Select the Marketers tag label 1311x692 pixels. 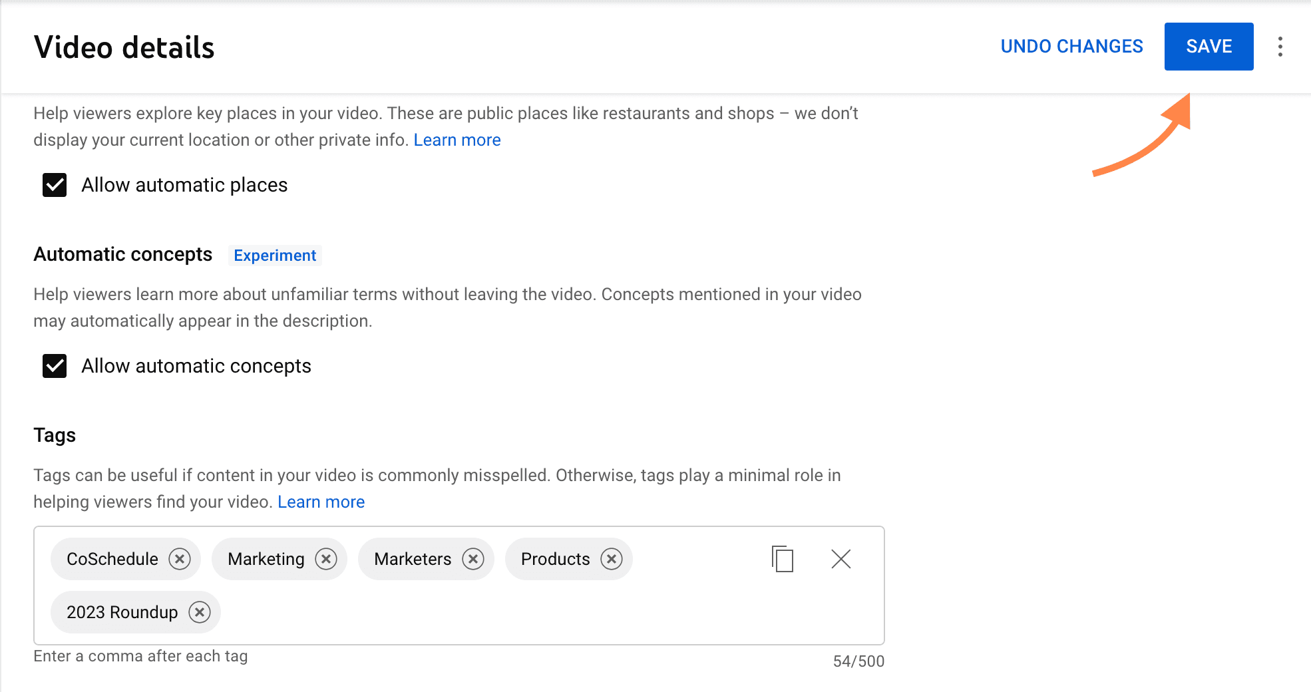413,559
